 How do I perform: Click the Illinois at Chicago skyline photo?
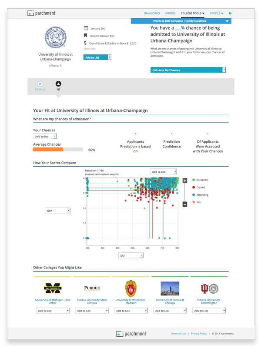click(170, 288)
